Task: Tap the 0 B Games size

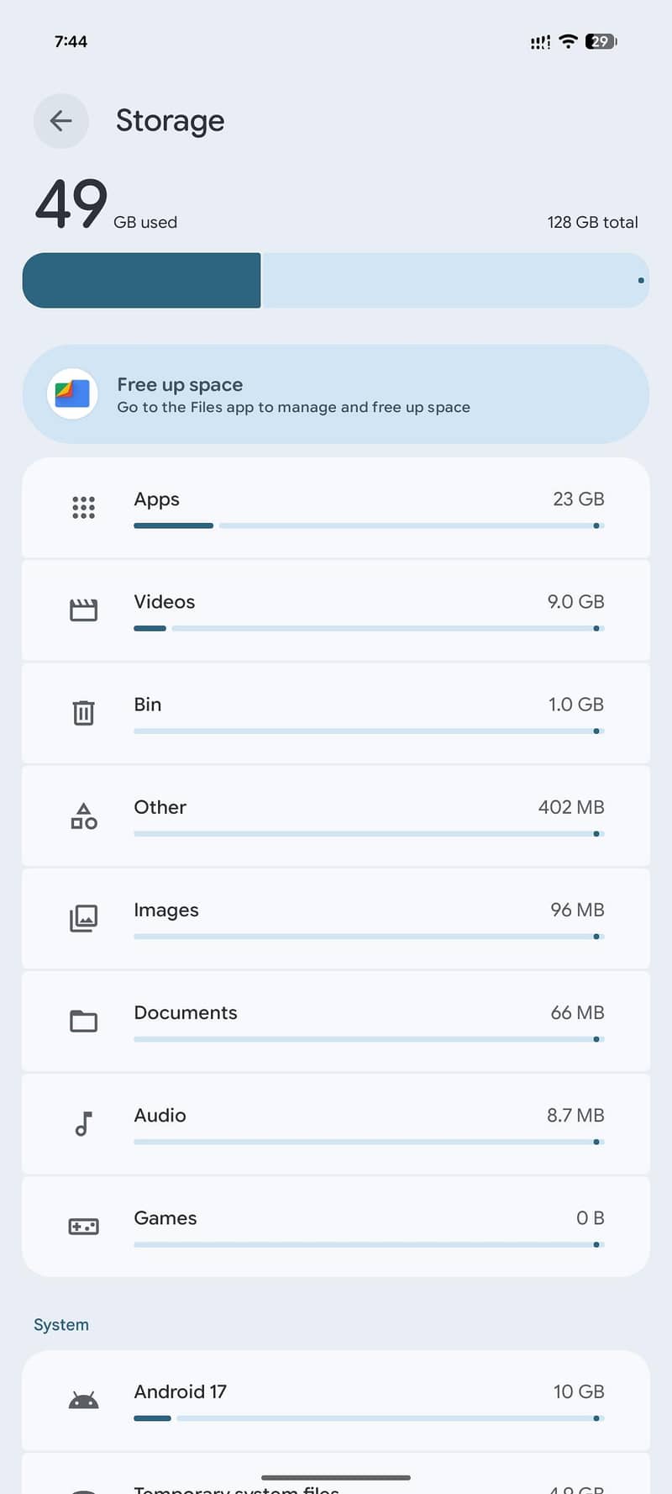Action: coord(591,1218)
